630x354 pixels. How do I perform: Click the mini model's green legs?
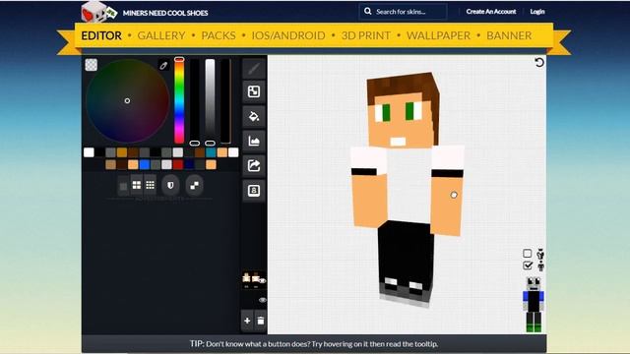pyautogui.click(x=534, y=322)
